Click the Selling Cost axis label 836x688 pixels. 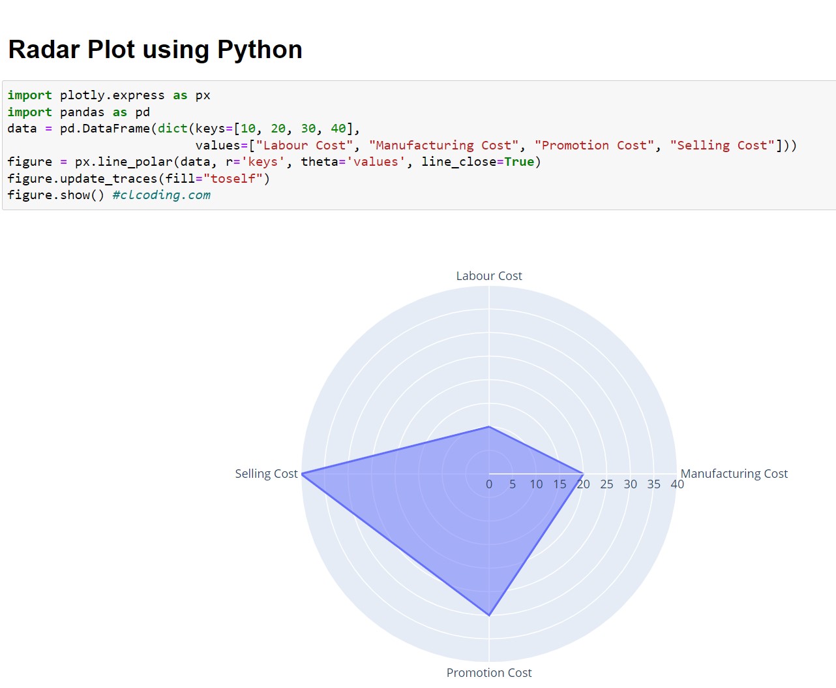click(266, 473)
